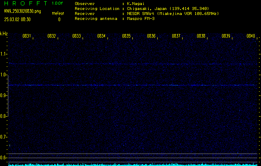261x166 pixels.
Task: Click the 0.9 kHz axis label
Action: coord(3,95)
